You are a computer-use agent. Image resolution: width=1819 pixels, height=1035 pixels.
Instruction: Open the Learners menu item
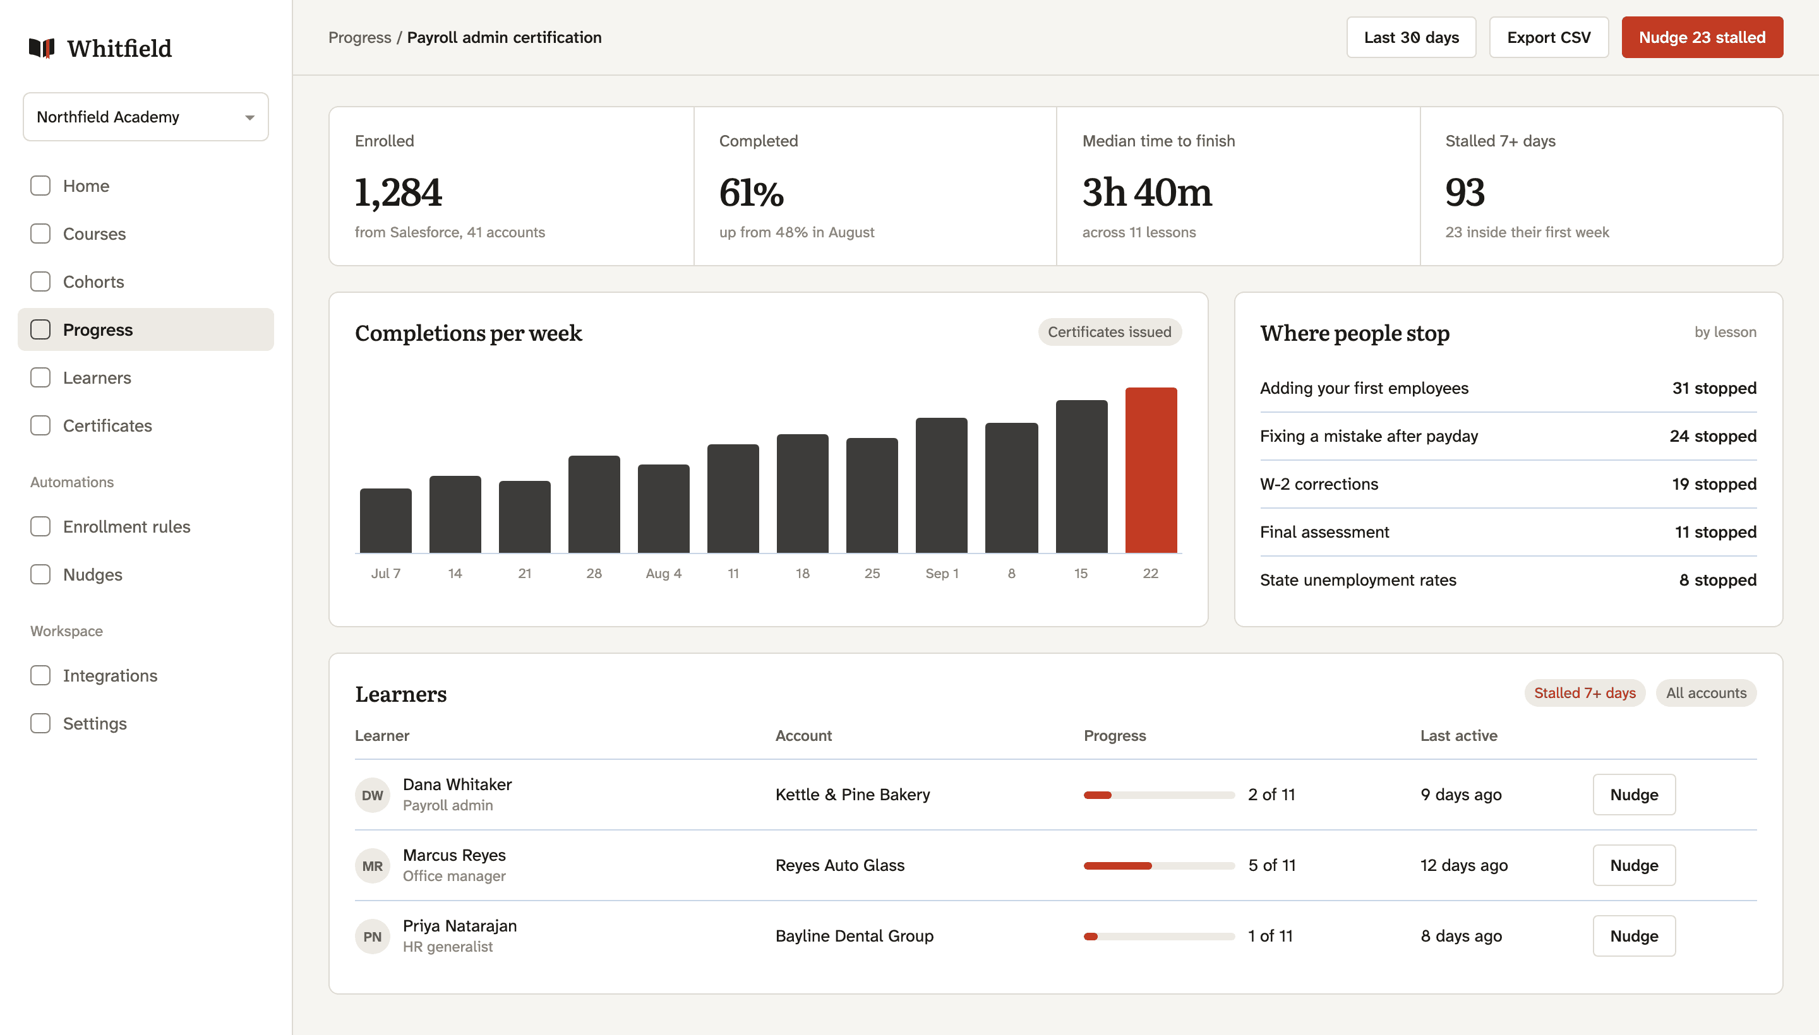(x=146, y=377)
